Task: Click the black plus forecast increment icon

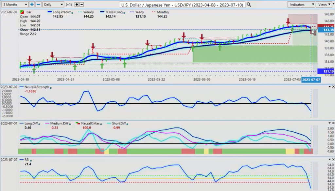Action: click(x=77, y=5)
